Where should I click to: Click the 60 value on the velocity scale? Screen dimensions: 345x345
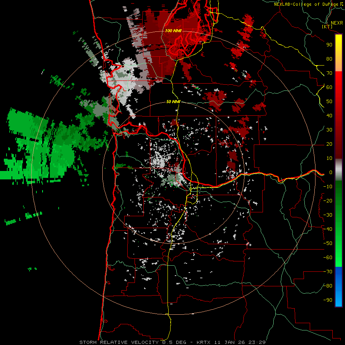click(329, 87)
